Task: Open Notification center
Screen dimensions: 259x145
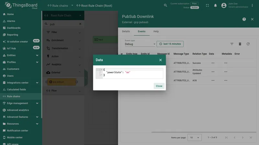Action: (21, 130)
